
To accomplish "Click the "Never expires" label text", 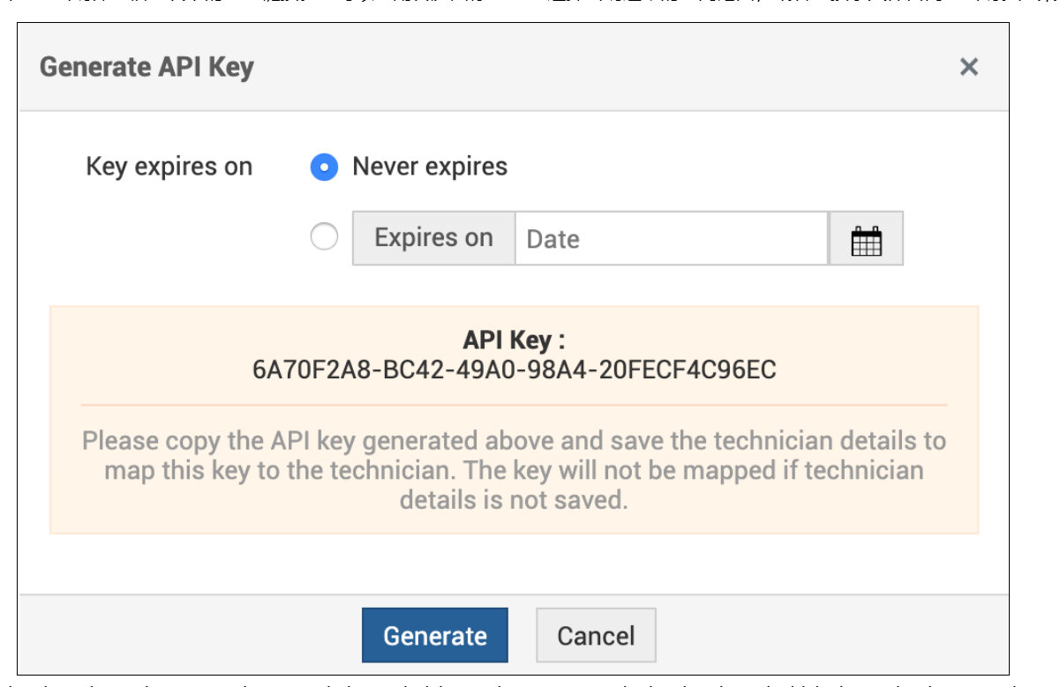I will (430, 167).
